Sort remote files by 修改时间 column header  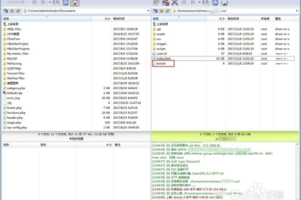[233, 18]
